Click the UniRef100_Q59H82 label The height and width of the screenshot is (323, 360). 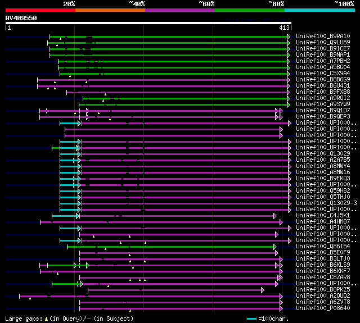click(x=323, y=191)
